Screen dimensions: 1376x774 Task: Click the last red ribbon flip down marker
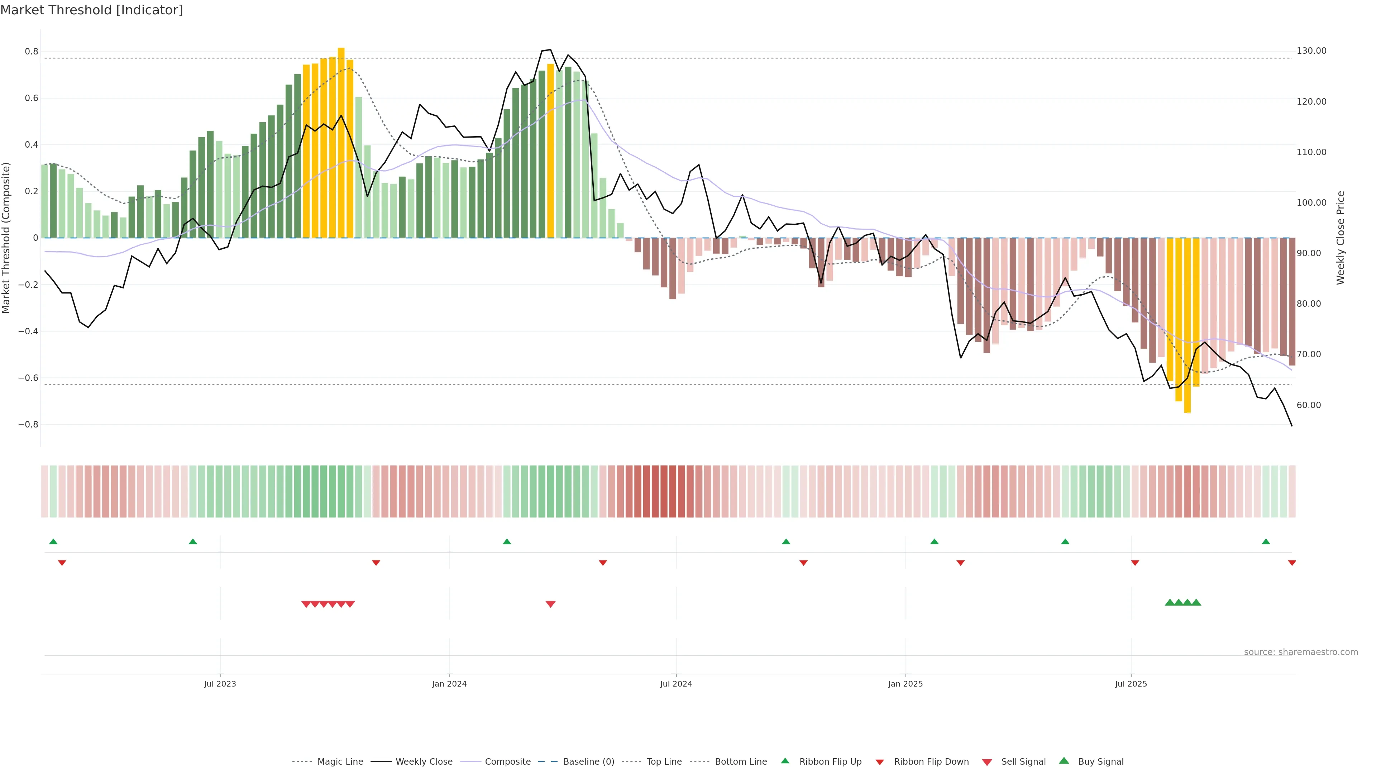pos(1291,563)
